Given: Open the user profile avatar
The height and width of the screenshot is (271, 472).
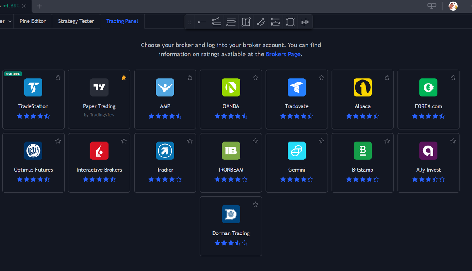Looking at the screenshot, I should pos(453,6).
